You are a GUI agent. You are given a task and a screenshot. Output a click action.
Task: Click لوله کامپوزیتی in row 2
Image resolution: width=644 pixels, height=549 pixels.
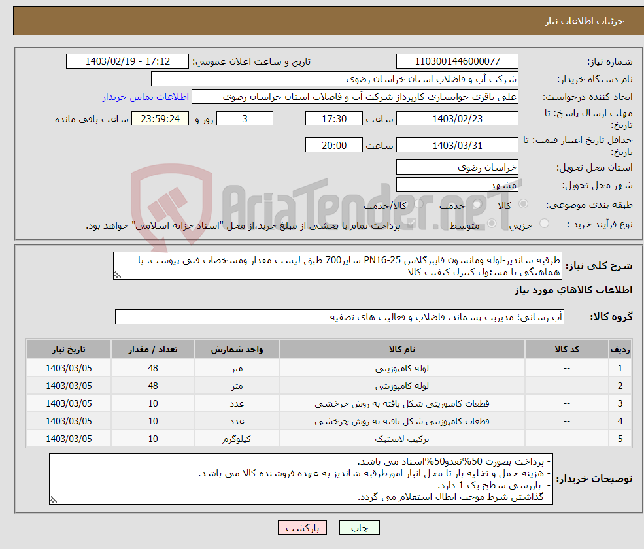point(402,386)
